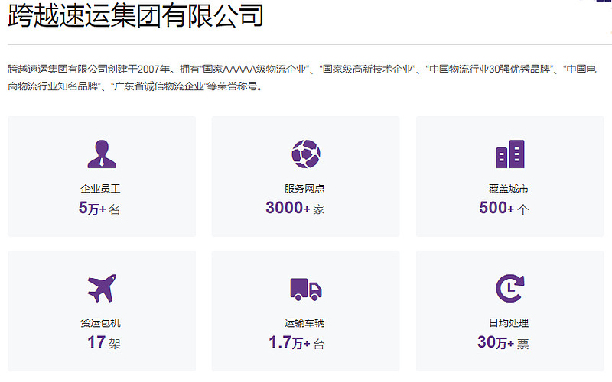This screenshot has width=612, height=382.
Task: Click the airplane icon above 货运包机
Action: coord(102,289)
